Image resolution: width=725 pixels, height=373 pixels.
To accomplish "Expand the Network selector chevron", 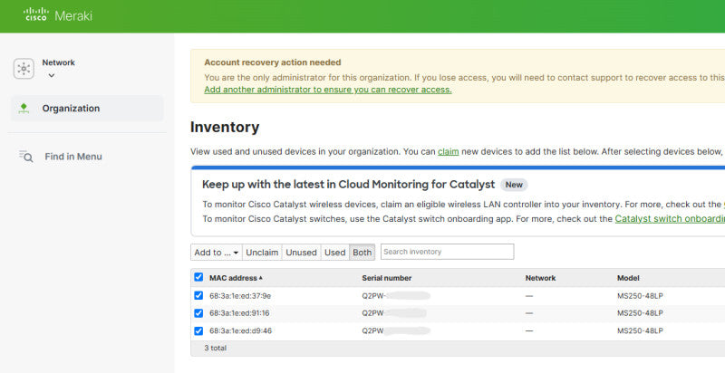I will (52, 75).
